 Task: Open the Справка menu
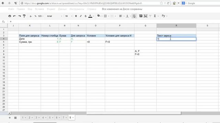coord(91,9)
